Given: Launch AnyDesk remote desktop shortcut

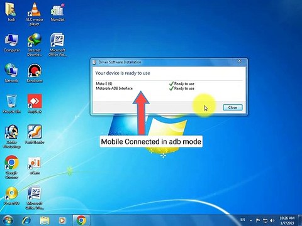Looking at the screenshot, I should [35, 104].
